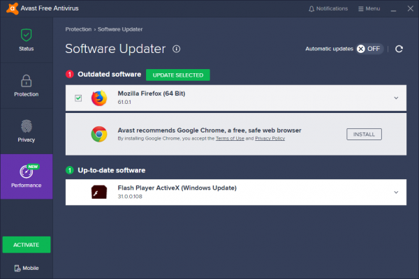
Task: Click the Software Updater info icon
Action: pos(177,49)
